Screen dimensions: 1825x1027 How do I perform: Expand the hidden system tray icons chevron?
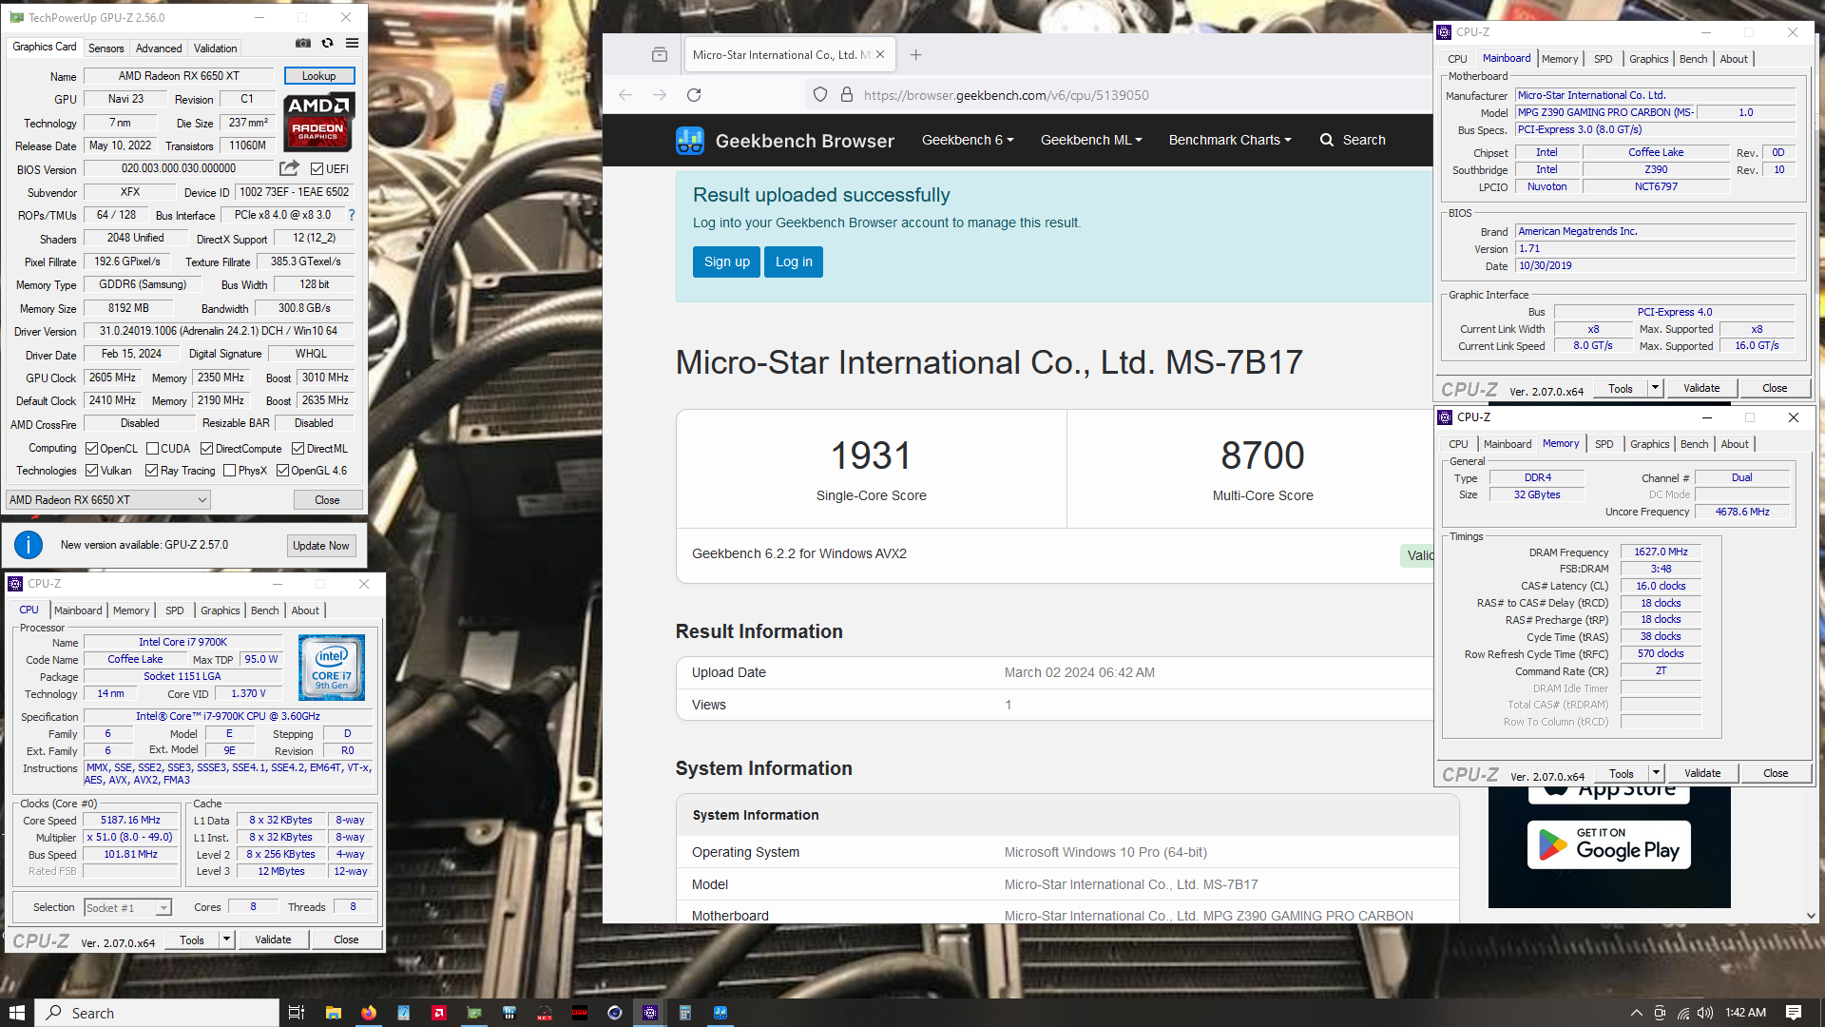coord(1636,1013)
